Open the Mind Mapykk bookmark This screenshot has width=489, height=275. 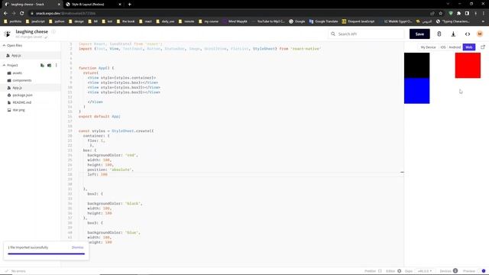235,21
